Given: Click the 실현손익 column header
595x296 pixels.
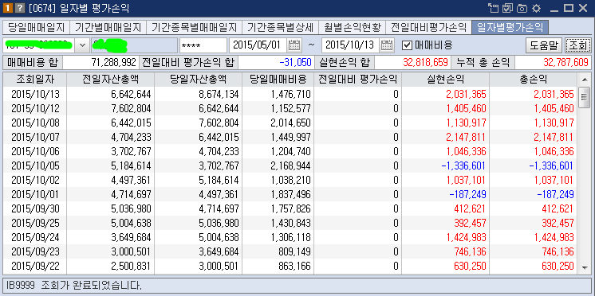Looking at the screenshot, I should (x=446, y=79).
